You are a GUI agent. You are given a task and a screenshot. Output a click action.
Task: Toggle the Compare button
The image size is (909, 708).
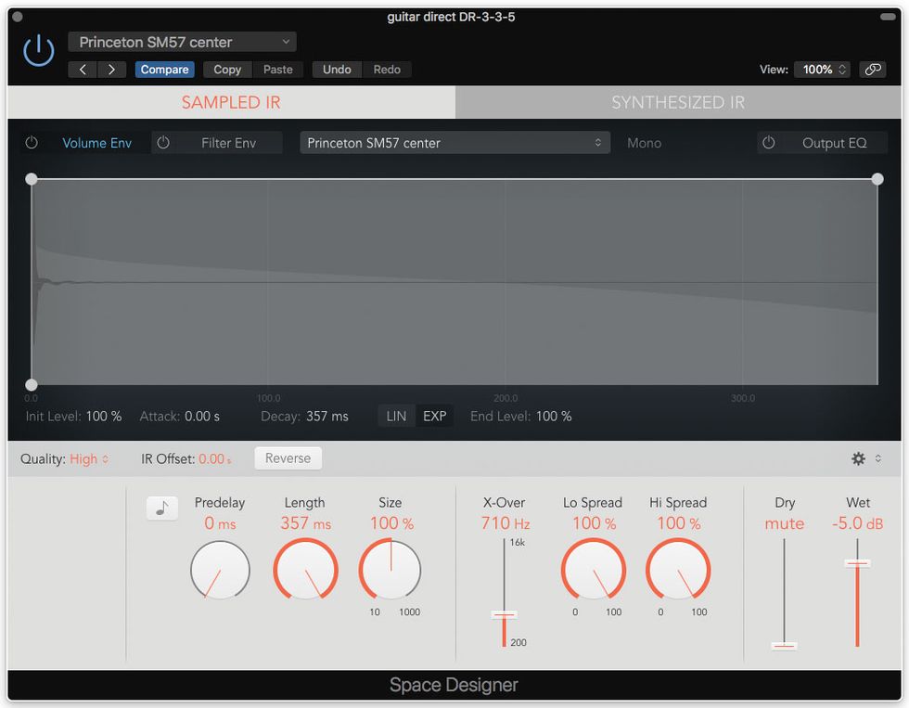click(x=164, y=70)
